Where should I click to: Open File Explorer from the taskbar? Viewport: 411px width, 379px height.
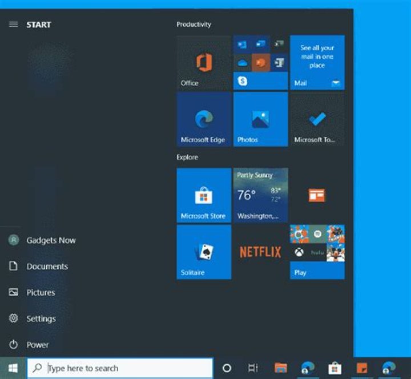(281, 368)
